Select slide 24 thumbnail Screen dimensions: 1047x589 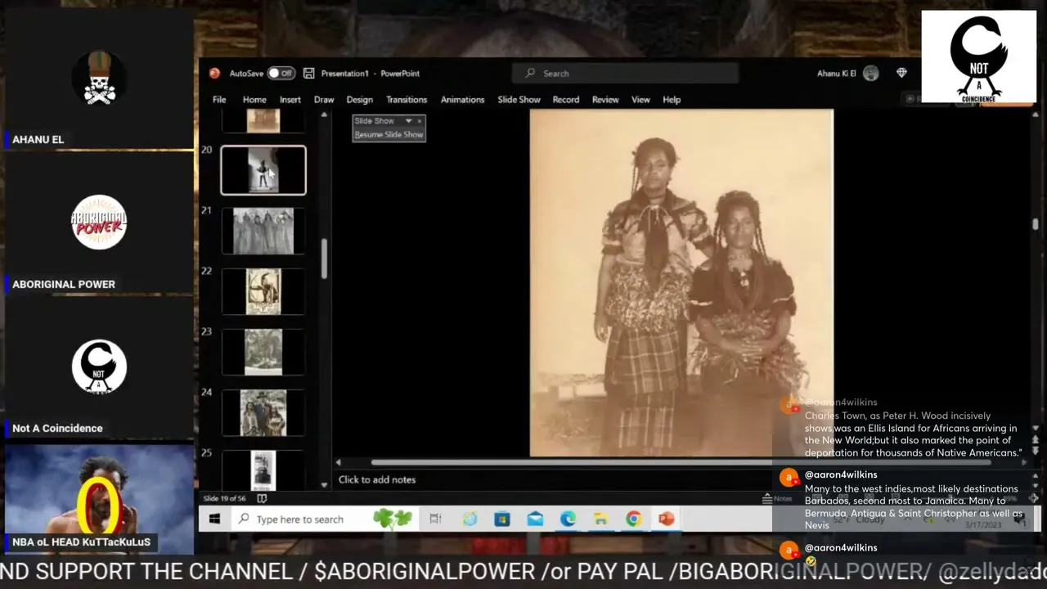(263, 412)
